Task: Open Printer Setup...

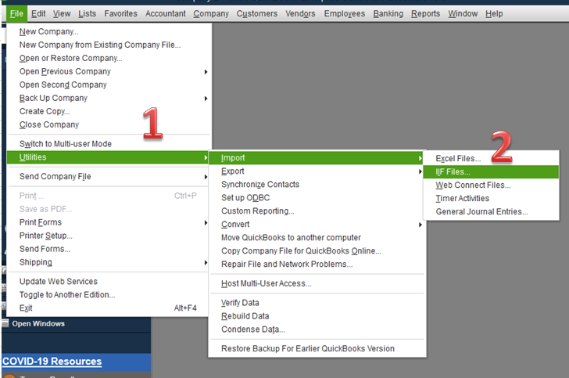Action: click(x=109, y=236)
